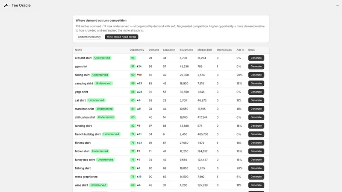Click the wine shirt niche name
Viewport: 342px width, 192px height.
click(x=81, y=185)
